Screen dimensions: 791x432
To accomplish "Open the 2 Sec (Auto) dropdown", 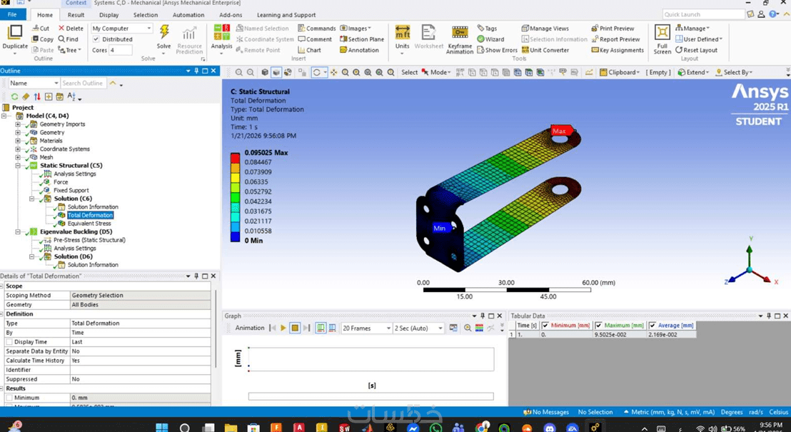I will pos(419,328).
